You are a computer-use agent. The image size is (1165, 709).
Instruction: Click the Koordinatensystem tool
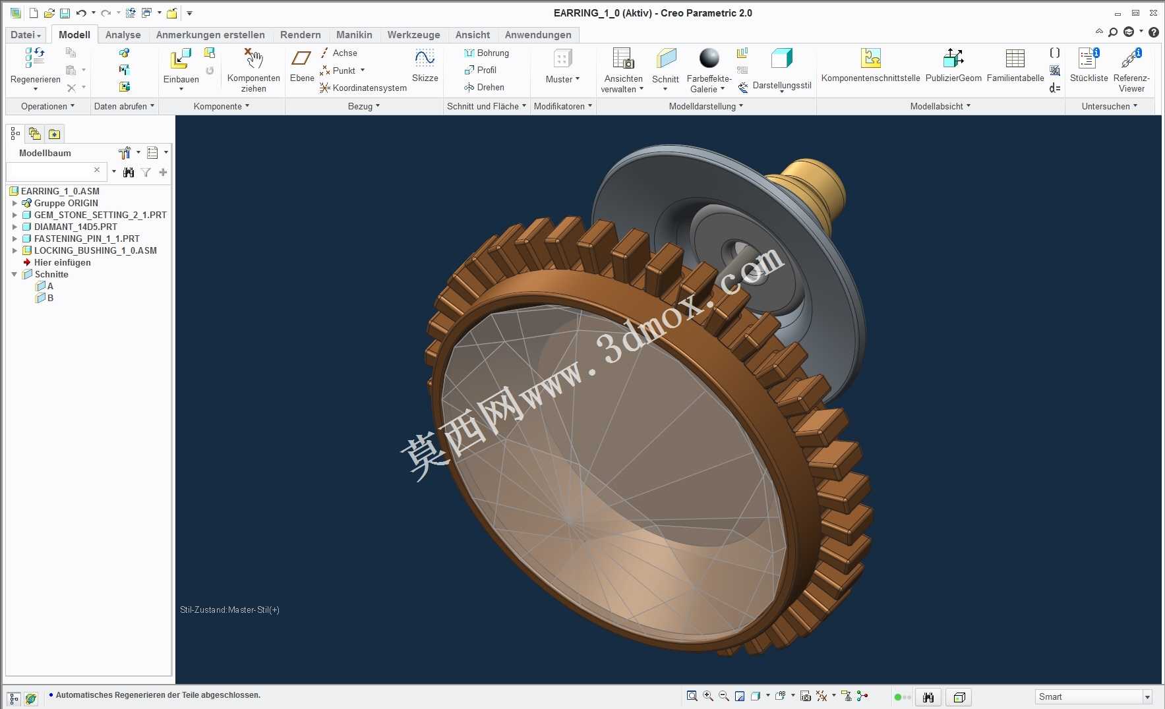(363, 88)
